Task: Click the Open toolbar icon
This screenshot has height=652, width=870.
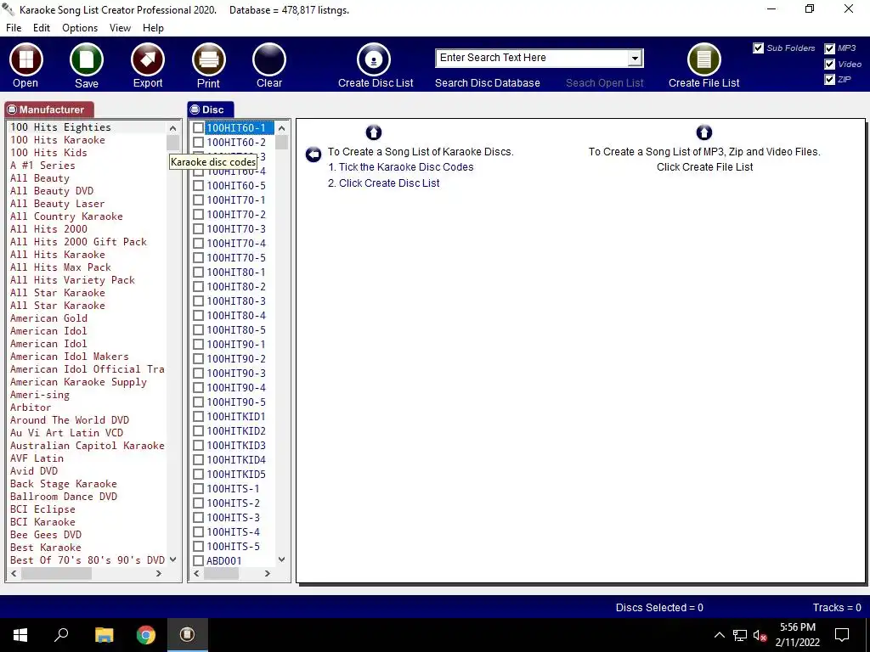Action: 25,59
